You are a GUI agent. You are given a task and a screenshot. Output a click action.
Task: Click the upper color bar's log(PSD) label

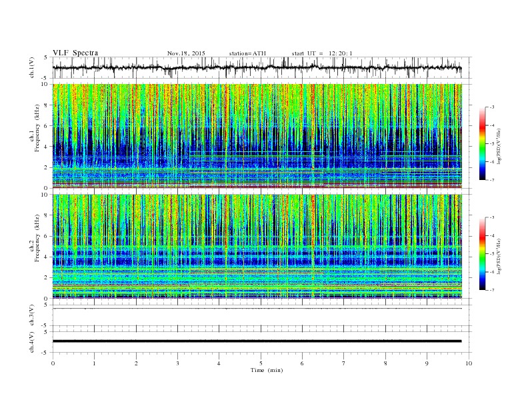pyautogui.click(x=499, y=147)
